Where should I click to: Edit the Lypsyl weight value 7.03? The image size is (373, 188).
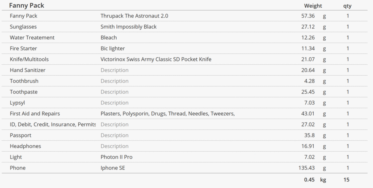point(310,103)
